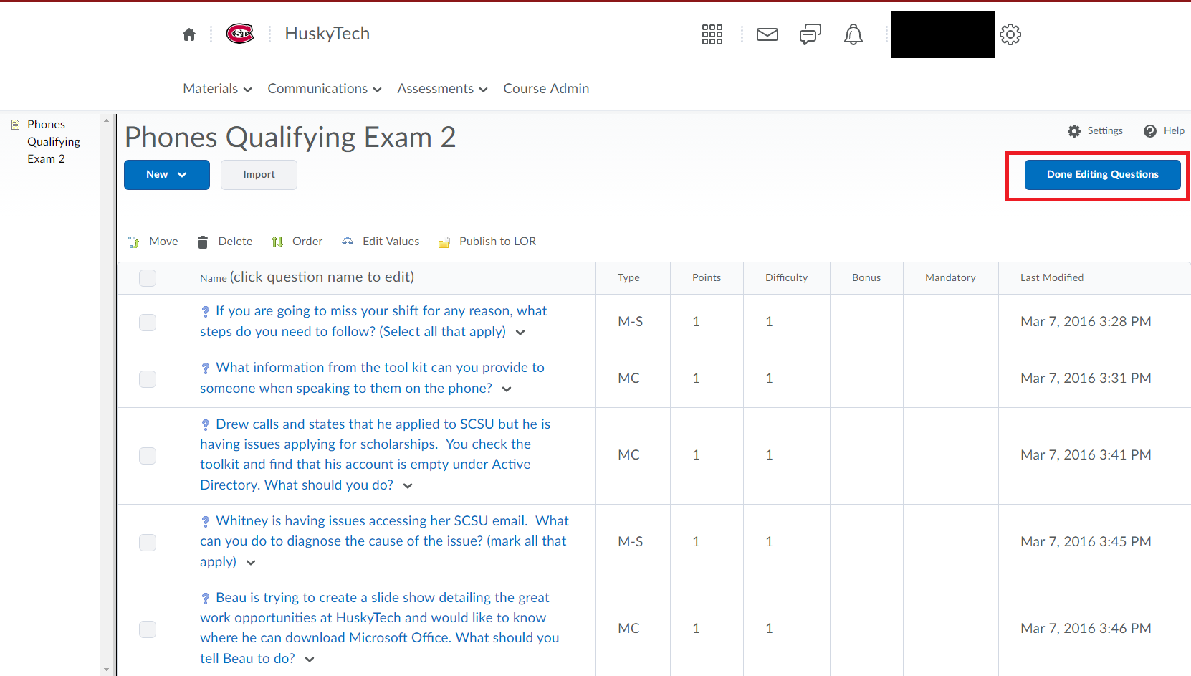Click the home icon in the navbar
Image resolution: width=1191 pixels, height=676 pixels.
pyautogui.click(x=189, y=34)
